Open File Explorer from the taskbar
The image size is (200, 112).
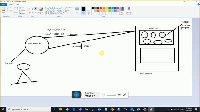pos(61,109)
